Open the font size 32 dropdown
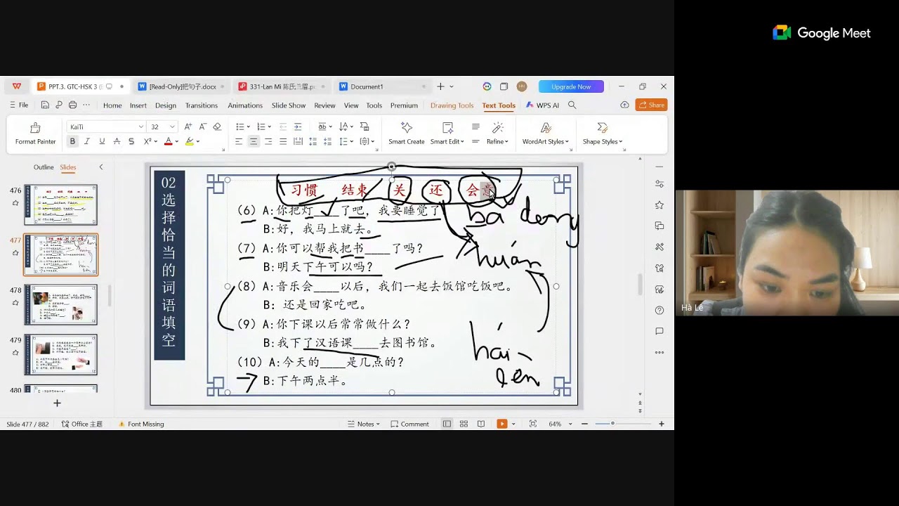This screenshot has width=899, height=506. point(172,126)
